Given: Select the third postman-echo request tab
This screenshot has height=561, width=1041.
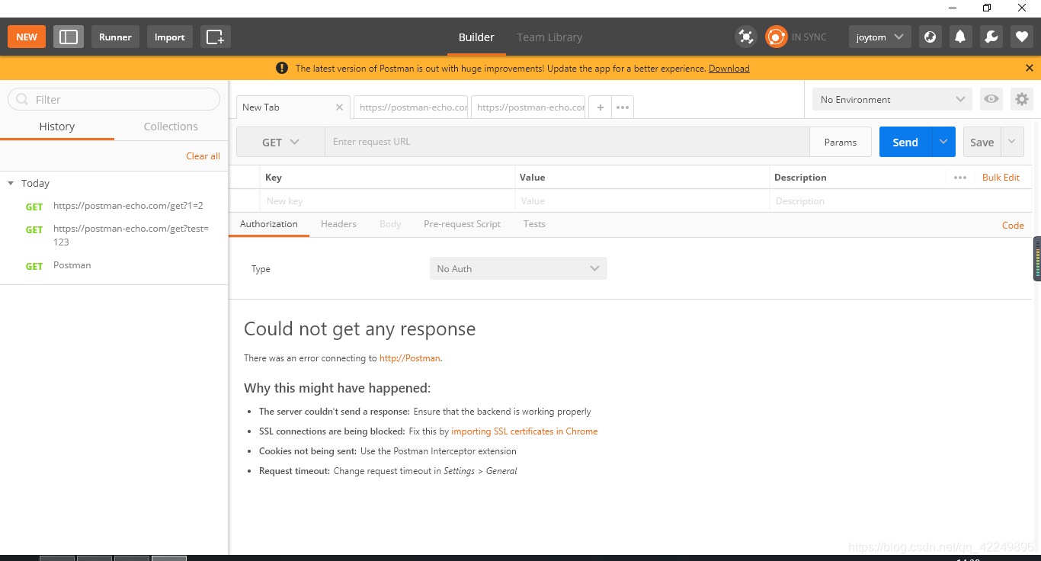Looking at the screenshot, I should click(x=530, y=107).
